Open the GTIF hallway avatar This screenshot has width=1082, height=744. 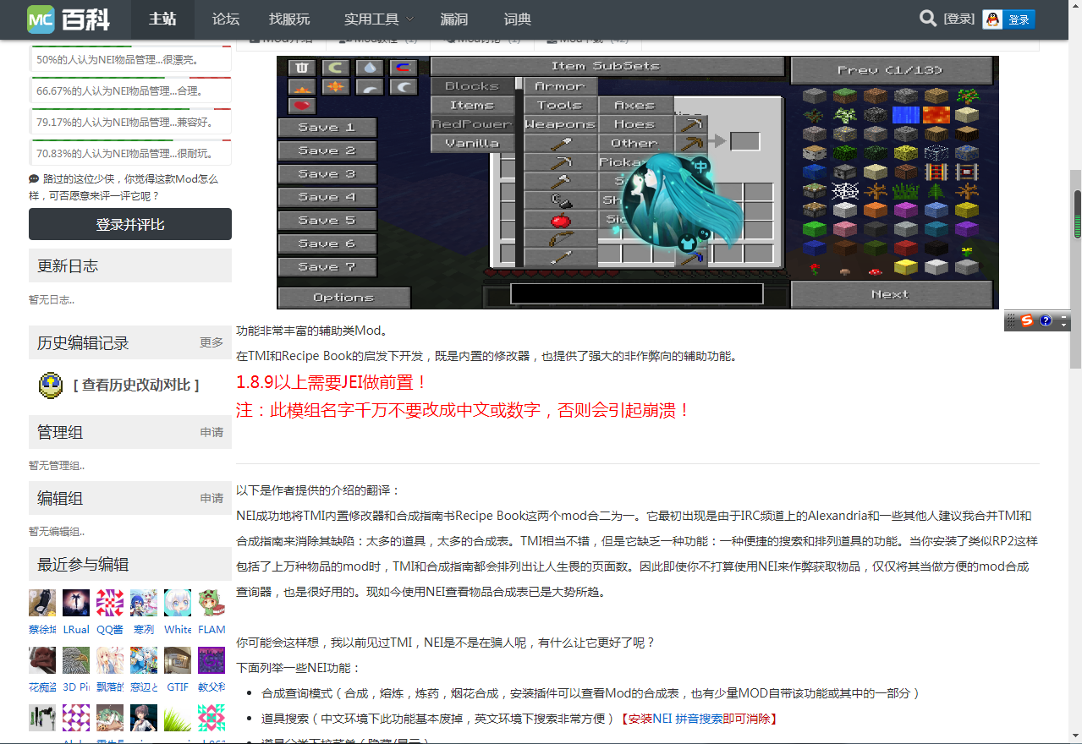coord(178,660)
